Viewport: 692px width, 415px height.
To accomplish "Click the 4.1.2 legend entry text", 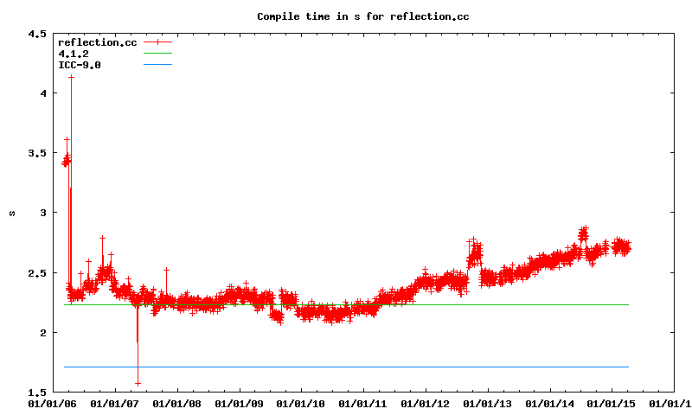I will pos(73,54).
